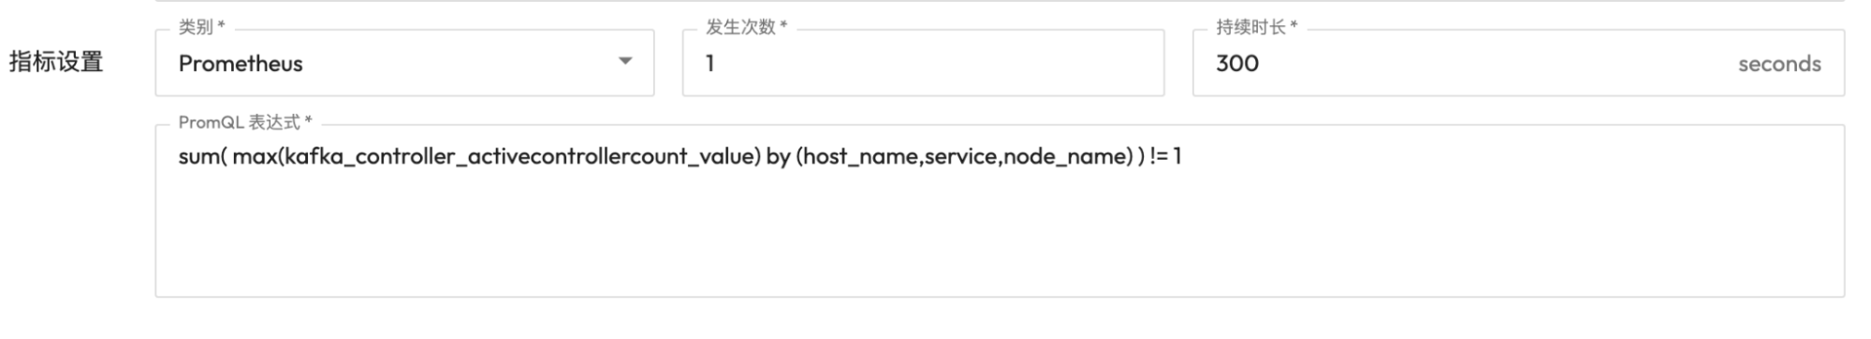Click the Prometheus selected value
Screen dimensions: 1871x339
[x=241, y=64]
